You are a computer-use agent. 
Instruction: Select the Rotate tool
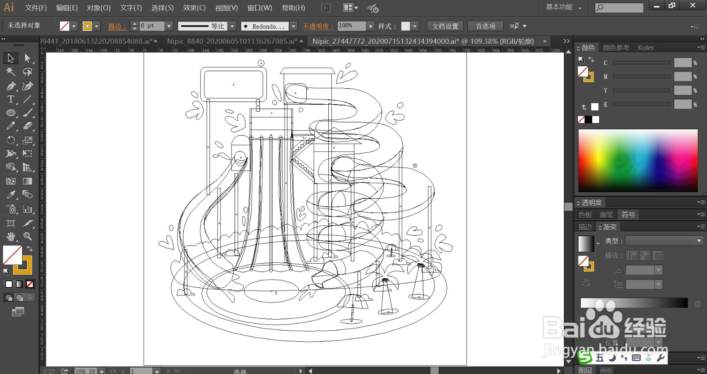point(11,140)
